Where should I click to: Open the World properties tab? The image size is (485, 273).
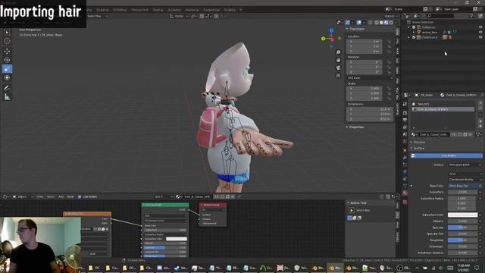click(x=405, y=142)
